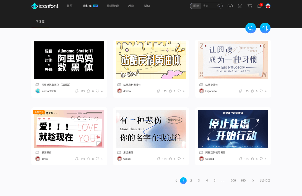
Task: Click the cloud upload icon
Action: point(230,6)
